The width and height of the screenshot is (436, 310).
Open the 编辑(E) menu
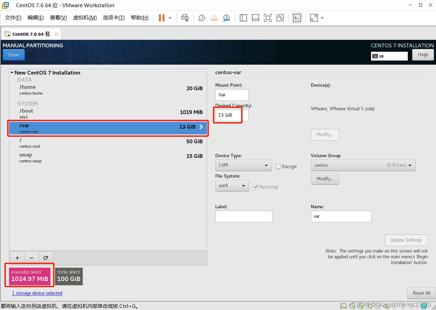(36, 18)
